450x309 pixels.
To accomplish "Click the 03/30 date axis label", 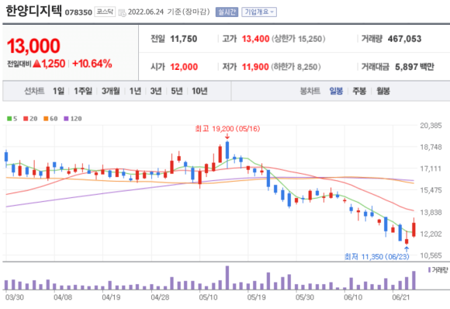I will tap(14, 297).
